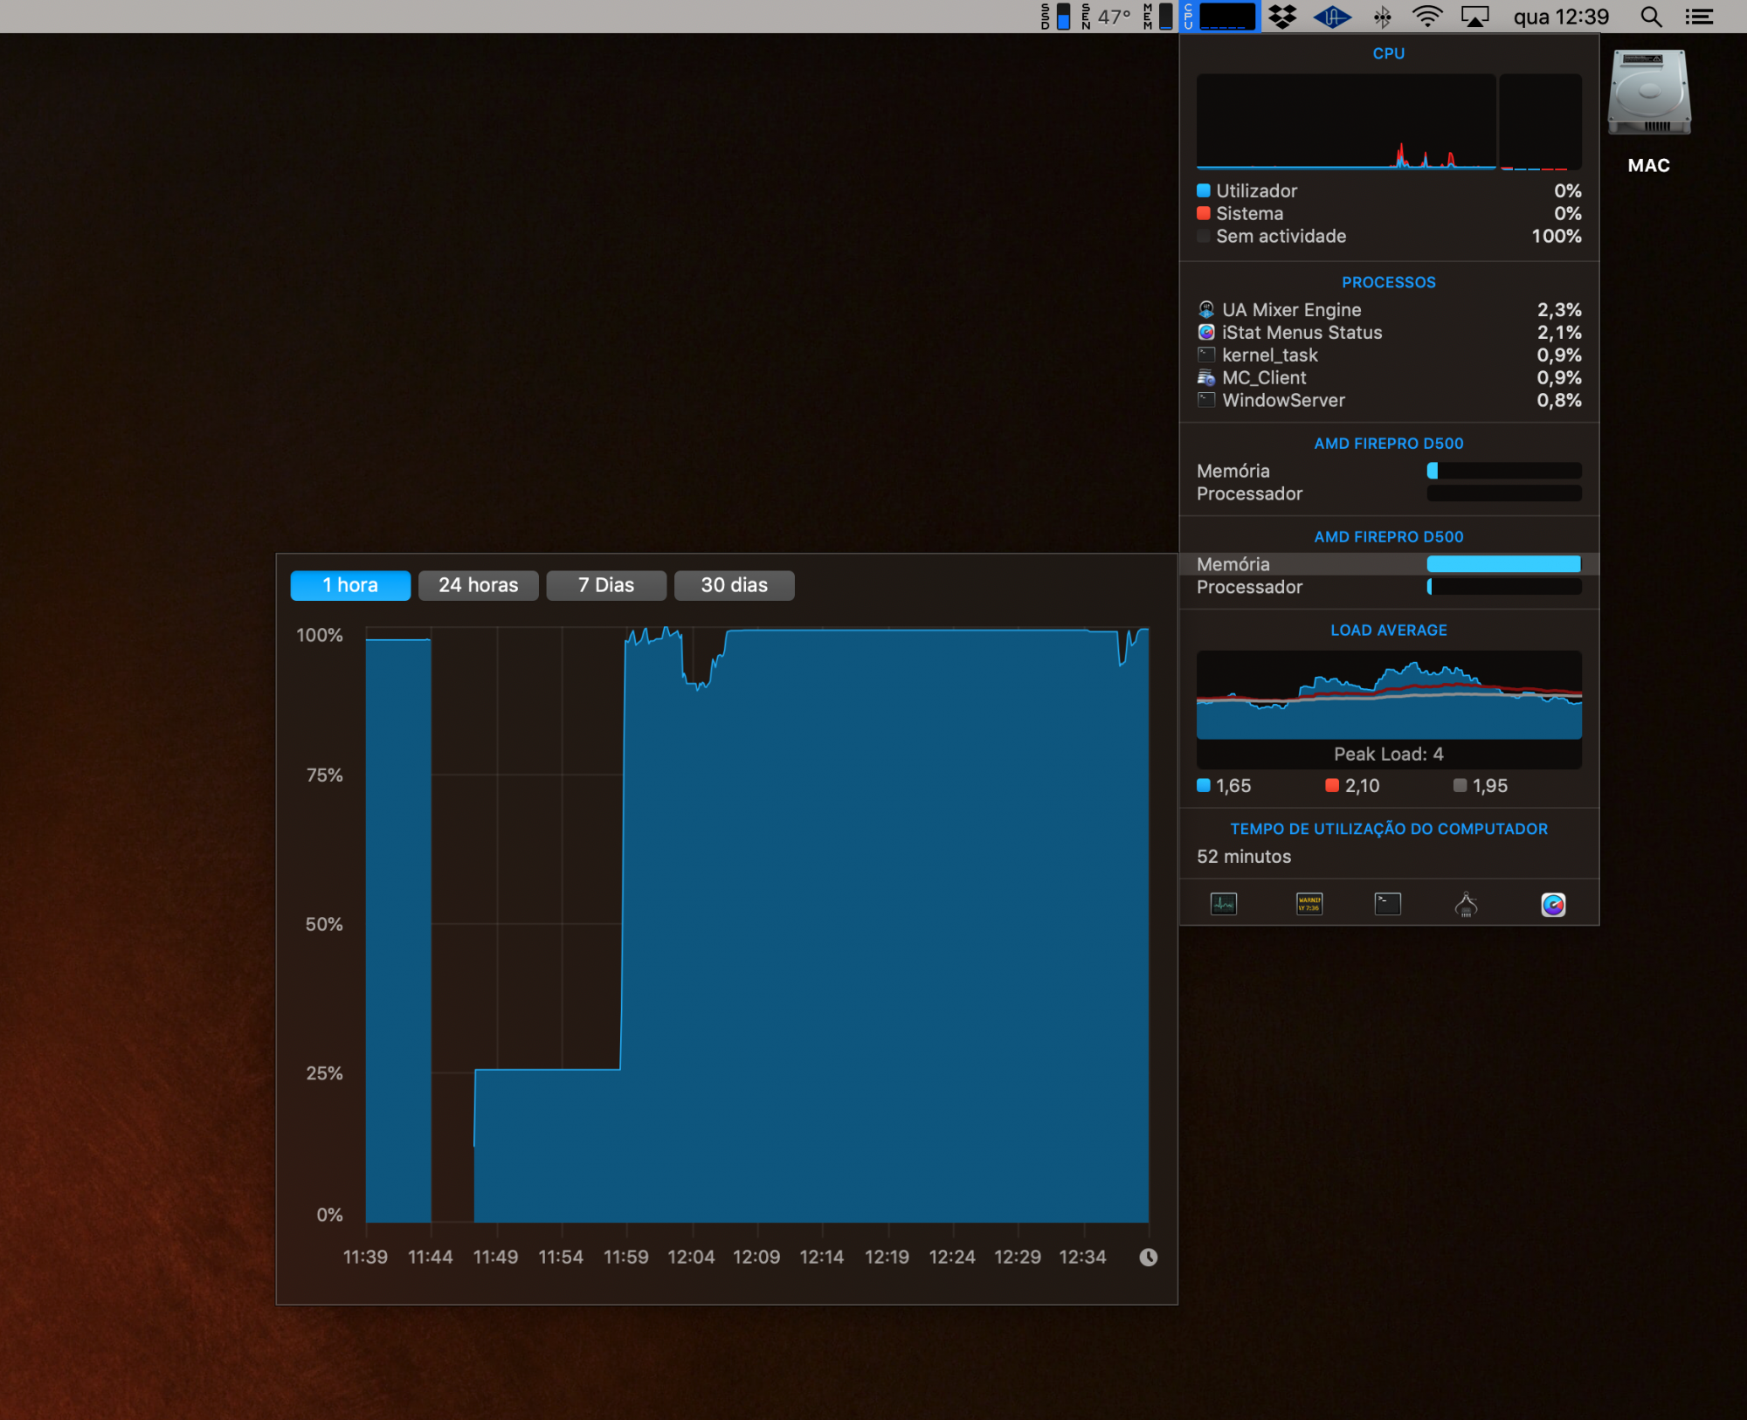Open the iStat Menus app icon
The height and width of the screenshot is (1420, 1747).
[1553, 904]
